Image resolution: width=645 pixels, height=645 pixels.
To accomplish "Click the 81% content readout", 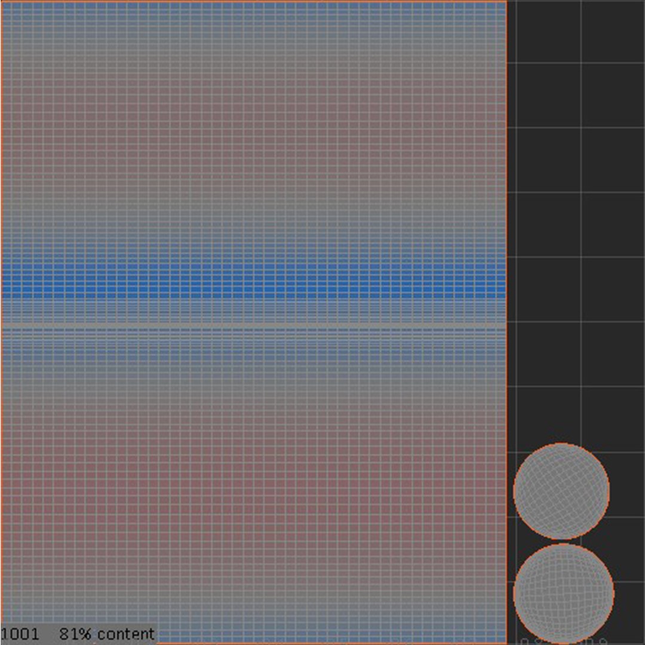I will coord(107,634).
